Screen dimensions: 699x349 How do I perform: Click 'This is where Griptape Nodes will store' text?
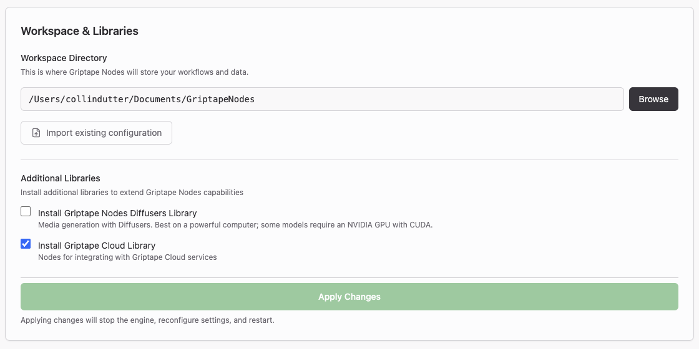click(135, 72)
